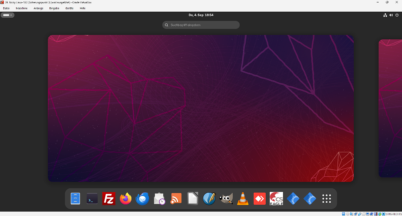
Task: Launch Terminal from the dock
Action: (x=92, y=199)
